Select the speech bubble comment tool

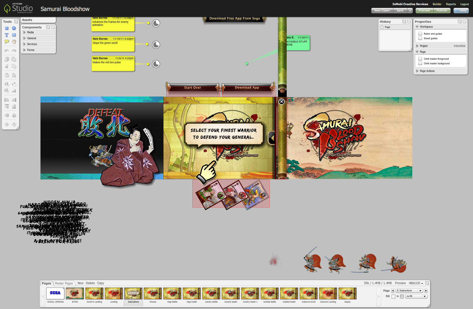click(6, 41)
